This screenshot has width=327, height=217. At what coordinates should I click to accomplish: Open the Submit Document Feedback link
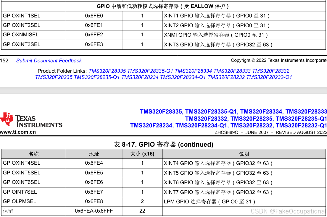pyautogui.click(x=49, y=61)
